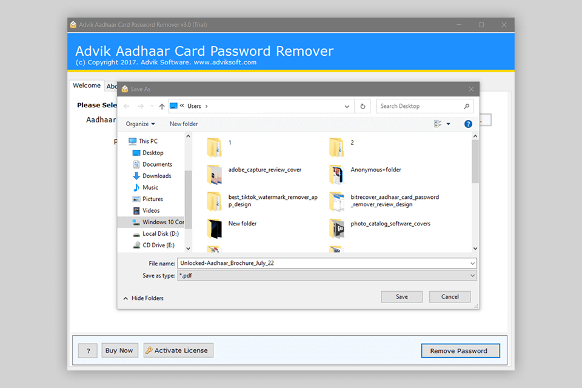
Task: Click the forward navigation arrow
Action: pos(140,106)
